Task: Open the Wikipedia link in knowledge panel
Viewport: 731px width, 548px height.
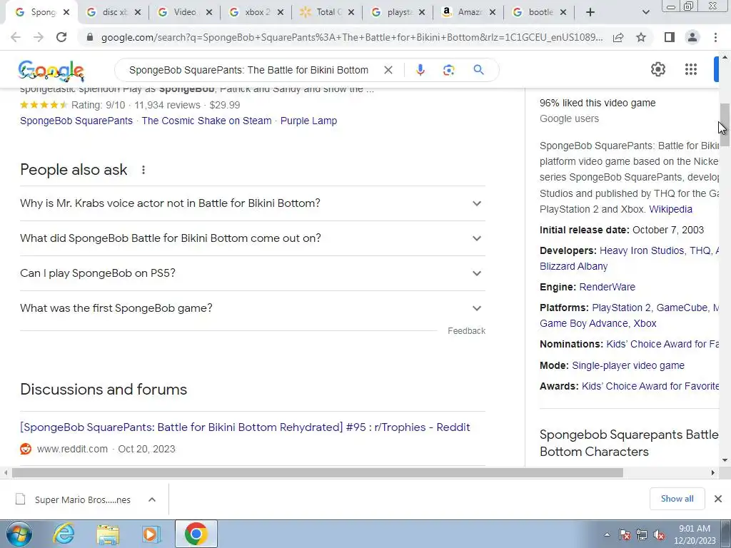Action: pos(670,209)
